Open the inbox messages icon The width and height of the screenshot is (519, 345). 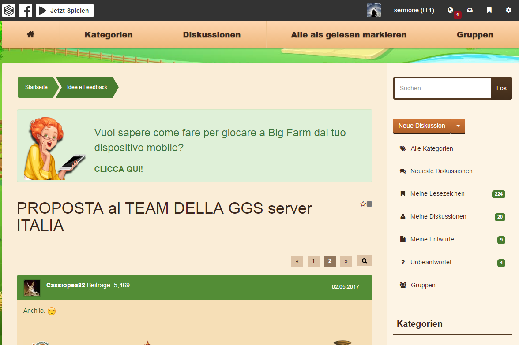[x=470, y=10]
